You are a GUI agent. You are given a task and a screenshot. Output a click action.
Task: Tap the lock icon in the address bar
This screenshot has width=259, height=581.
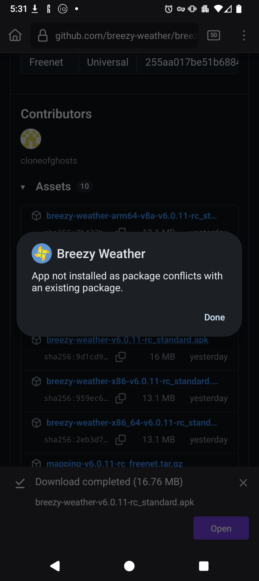(43, 36)
